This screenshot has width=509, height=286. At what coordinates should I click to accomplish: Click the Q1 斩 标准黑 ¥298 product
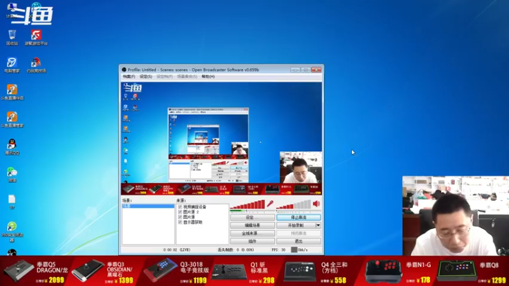244,271
